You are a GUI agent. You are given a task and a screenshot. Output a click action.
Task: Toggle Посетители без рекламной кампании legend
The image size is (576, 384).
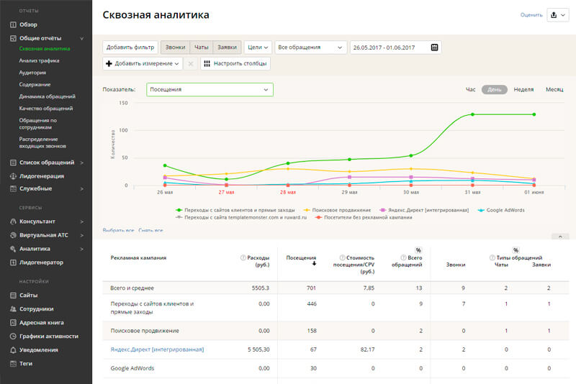click(364, 217)
